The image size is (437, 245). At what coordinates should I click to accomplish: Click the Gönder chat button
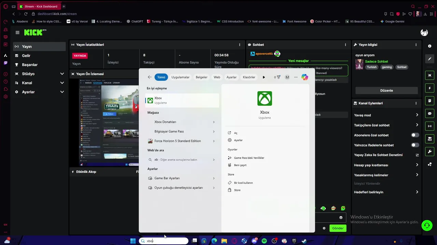338,228
